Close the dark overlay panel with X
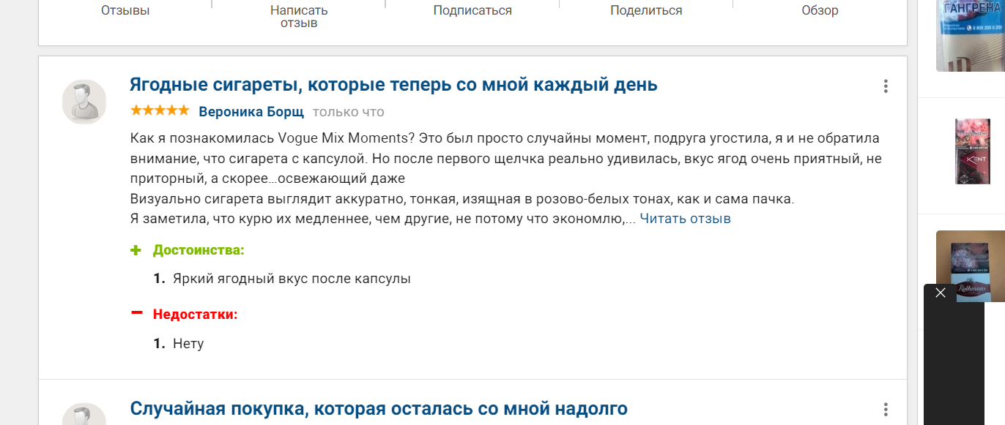Viewport: 1005px width, 425px height. pyautogui.click(x=941, y=293)
